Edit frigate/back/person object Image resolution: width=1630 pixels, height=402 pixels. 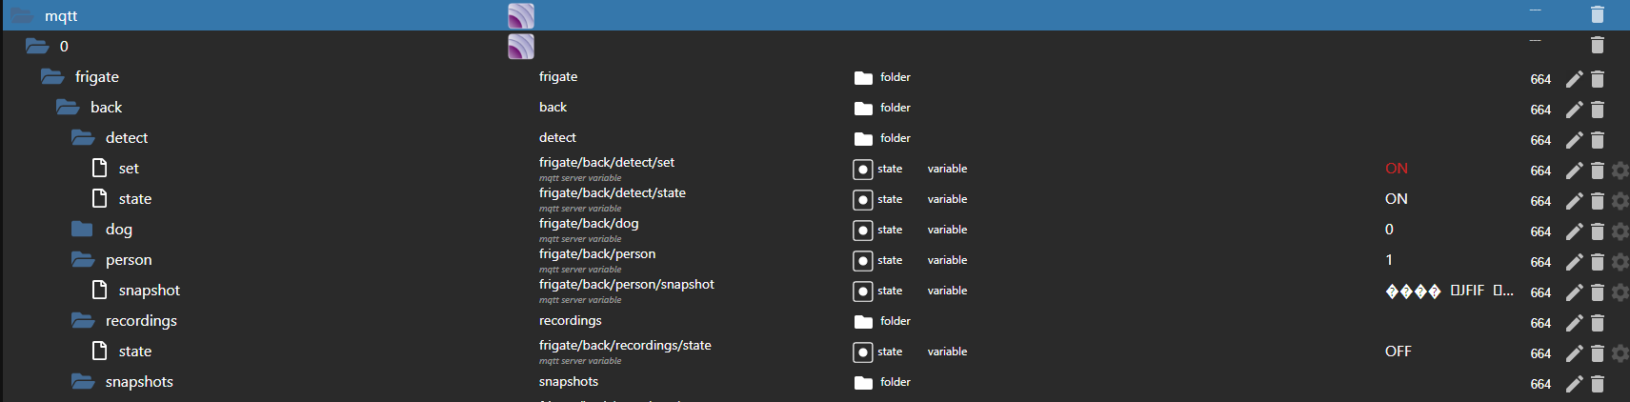pos(1574,262)
